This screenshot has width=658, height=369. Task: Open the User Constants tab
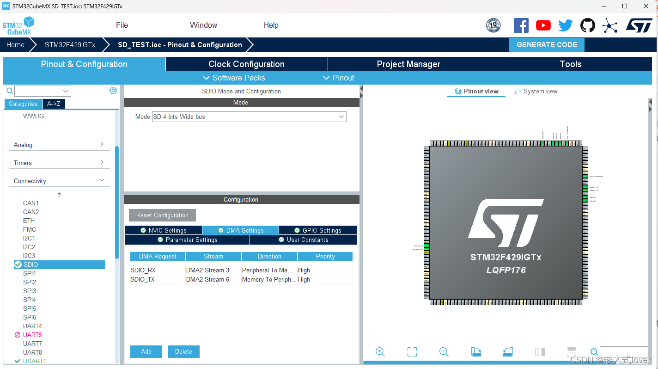(x=303, y=240)
